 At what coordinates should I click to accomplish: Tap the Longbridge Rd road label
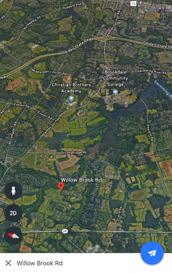point(76,153)
